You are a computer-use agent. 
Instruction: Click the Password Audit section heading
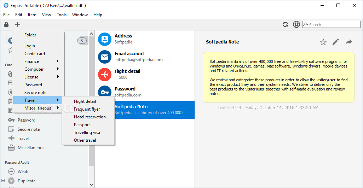pyautogui.click(x=17, y=162)
